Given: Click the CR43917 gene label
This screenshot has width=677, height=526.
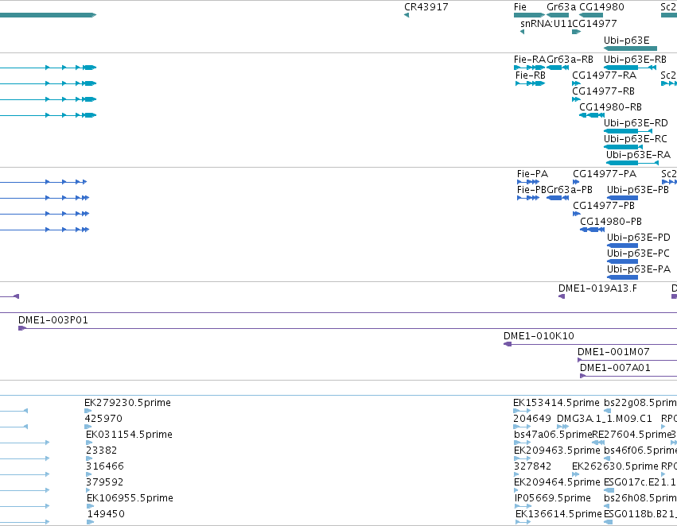Looking at the screenshot, I should pyautogui.click(x=426, y=7).
